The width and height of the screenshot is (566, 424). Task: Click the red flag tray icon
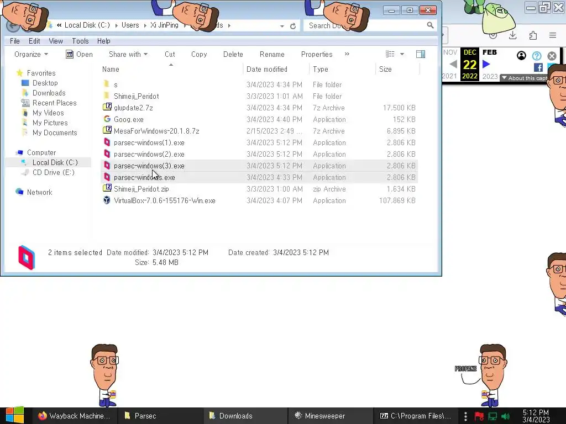pyautogui.click(x=479, y=416)
